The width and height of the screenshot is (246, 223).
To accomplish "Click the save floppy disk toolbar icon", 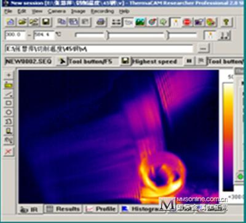I will click(46, 22).
